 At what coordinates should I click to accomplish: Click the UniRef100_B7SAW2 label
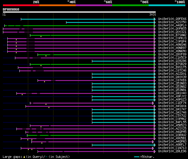pyautogui.click(x=172, y=35)
